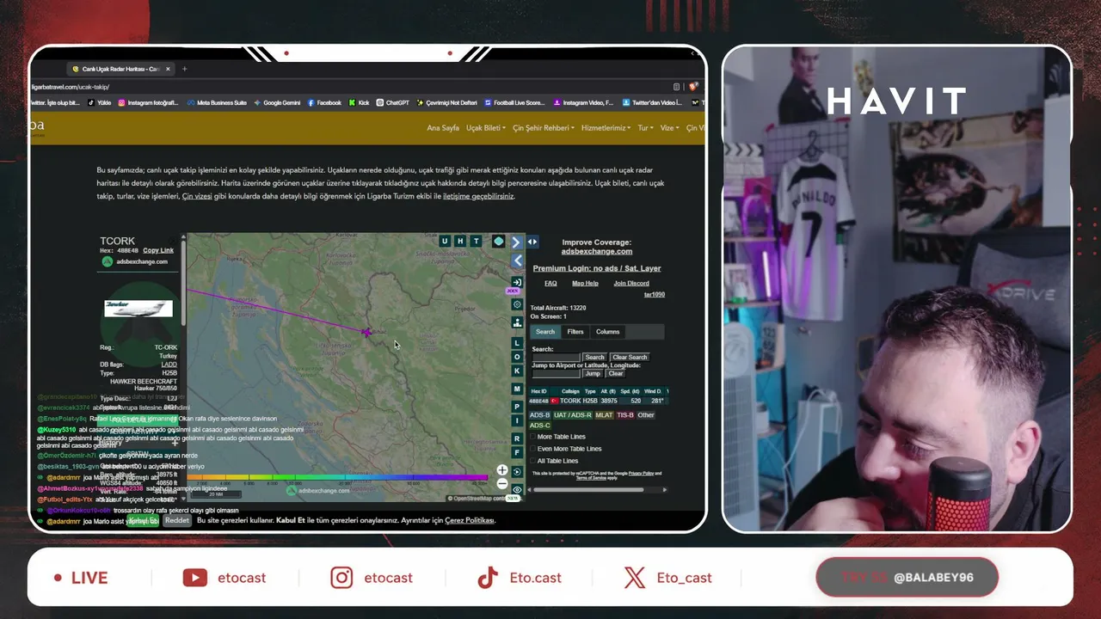
Task: Select the Canlı Uçak Radar Haritası browser tab
Action: tap(120, 69)
